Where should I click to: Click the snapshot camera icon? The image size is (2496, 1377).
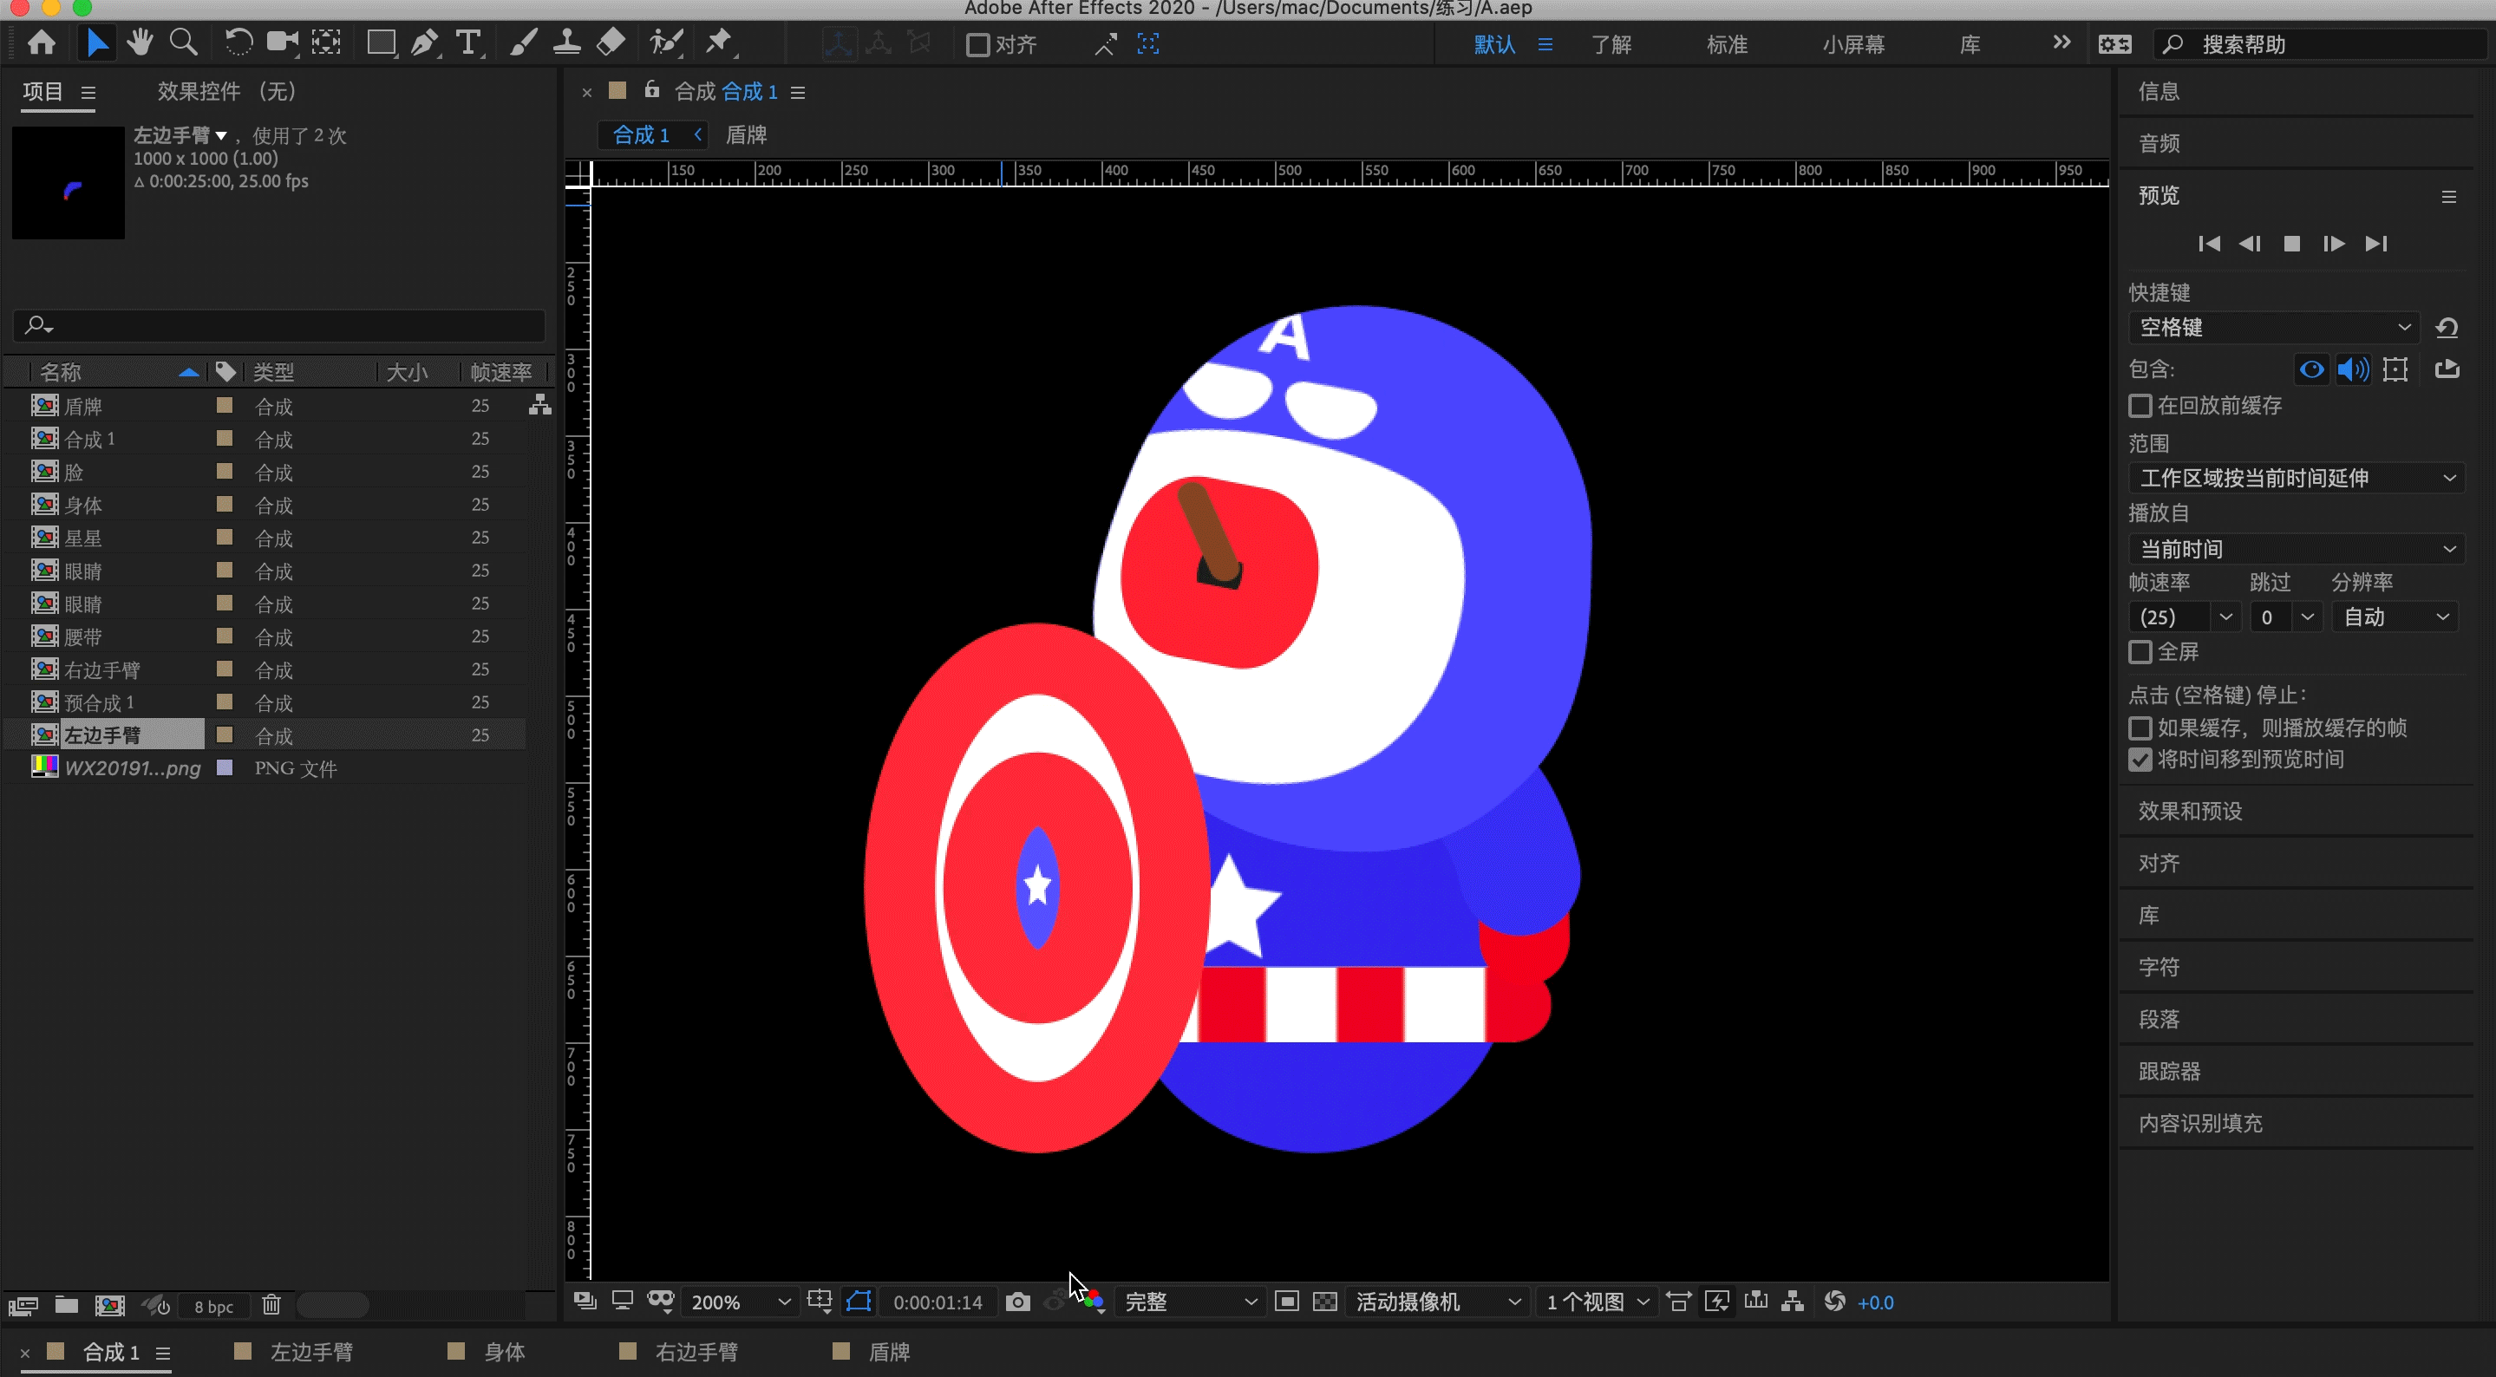click(1017, 1302)
